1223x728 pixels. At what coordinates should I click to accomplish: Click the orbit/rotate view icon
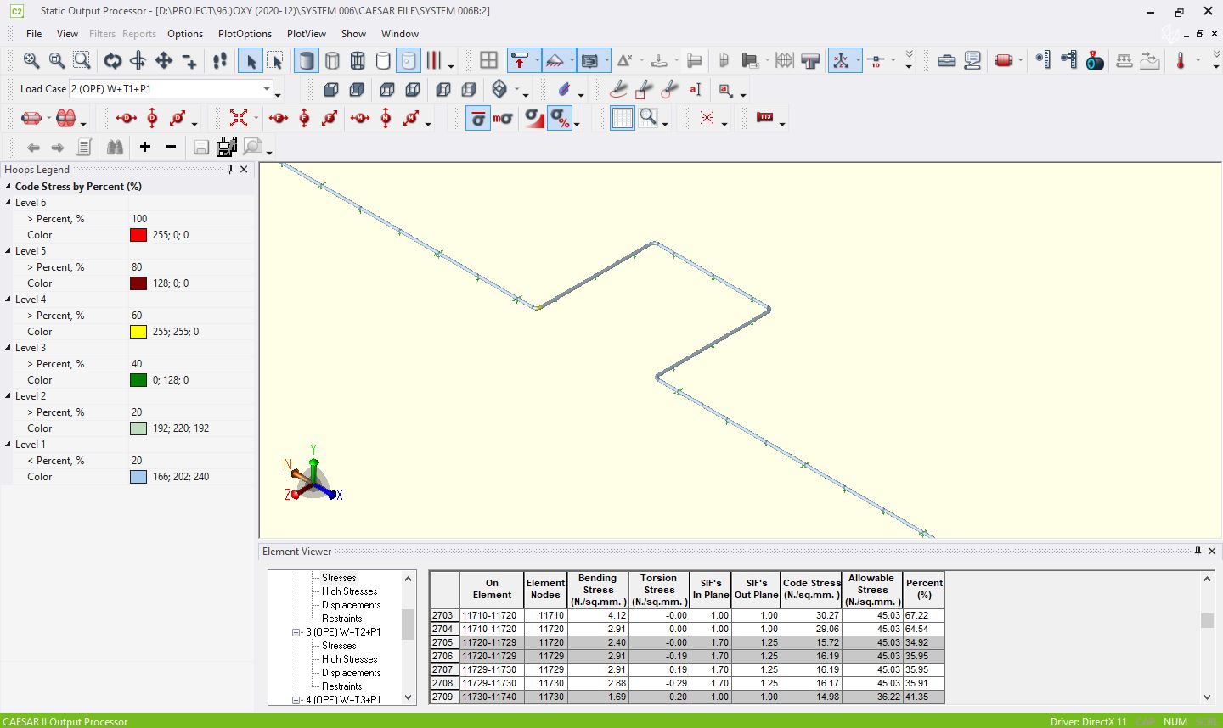tap(112, 60)
